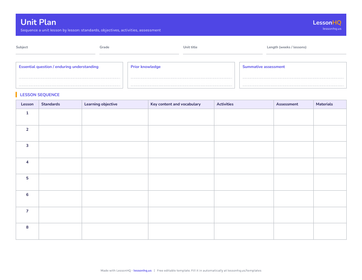Click the Learning objective cell for lesson 8
The width and height of the screenshot is (362, 280).
point(115,231)
